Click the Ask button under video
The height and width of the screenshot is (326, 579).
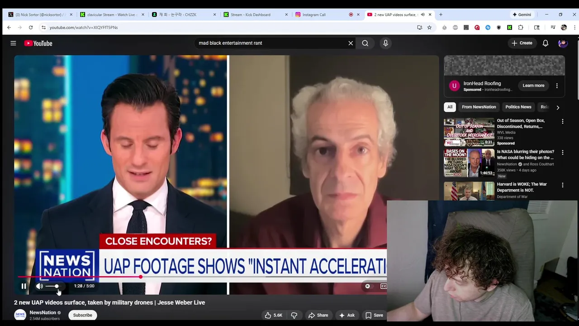tap(347, 315)
